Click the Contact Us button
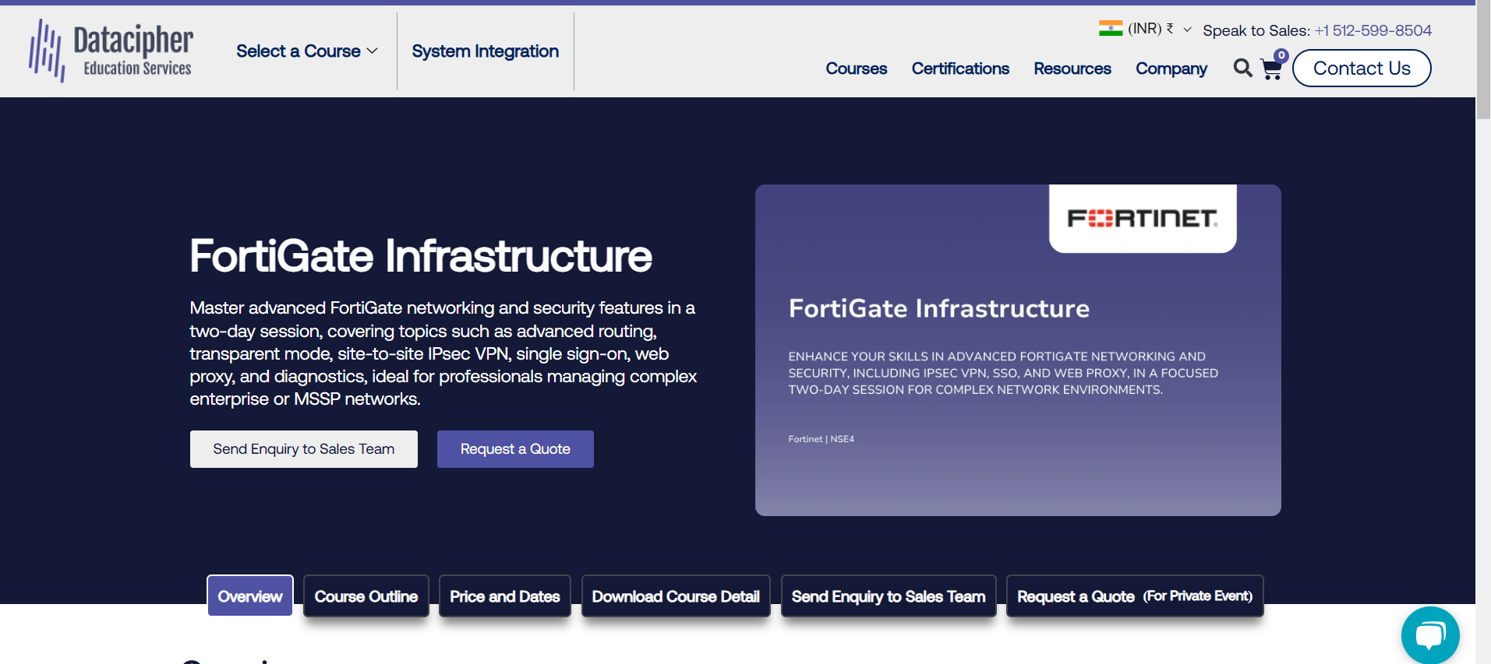 pyautogui.click(x=1362, y=68)
